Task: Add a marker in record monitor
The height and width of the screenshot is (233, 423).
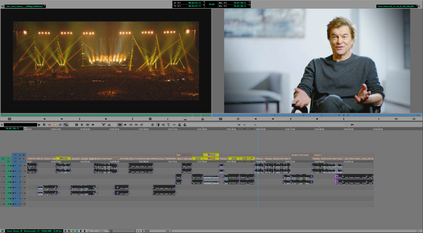Action: 379,119
